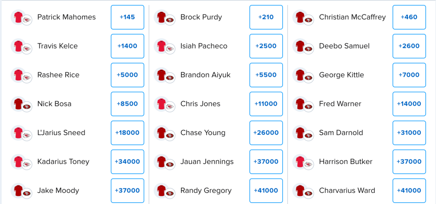This screenshot has height=204, width=436.
Task: Click Travis Kelce's Chiefs jersey icon
Action: [x=18, y=46]
